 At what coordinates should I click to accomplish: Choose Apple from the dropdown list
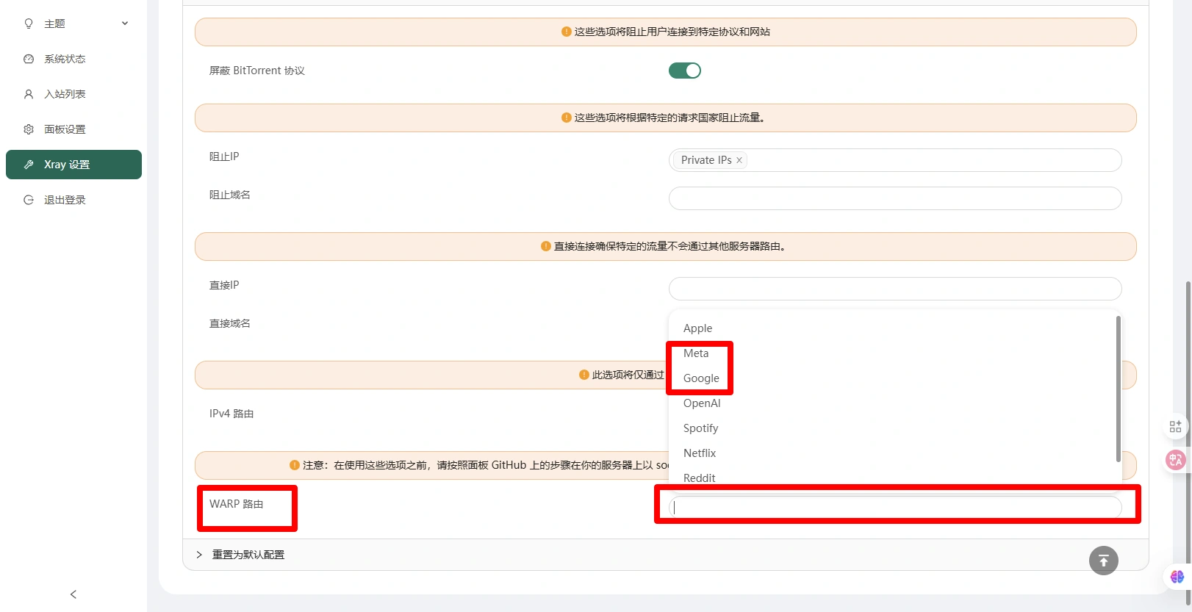pyautogui.click(x=697, y=328)
